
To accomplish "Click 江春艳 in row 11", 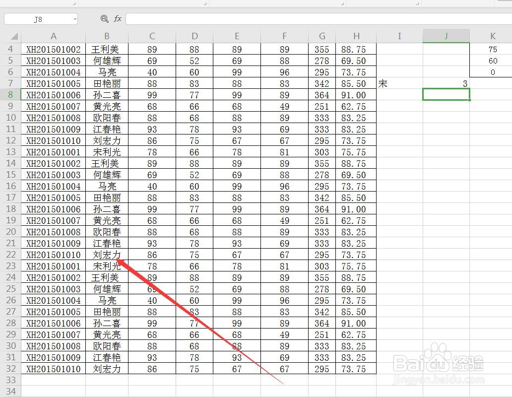I will point(107,130).
